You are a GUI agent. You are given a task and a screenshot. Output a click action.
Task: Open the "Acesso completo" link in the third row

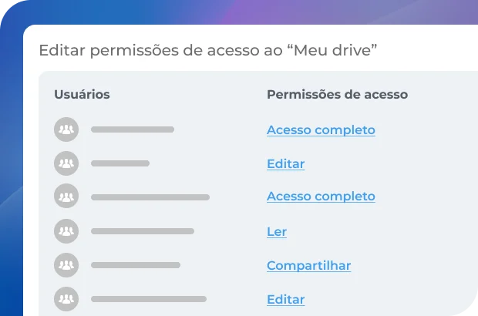tap(321, 197)
